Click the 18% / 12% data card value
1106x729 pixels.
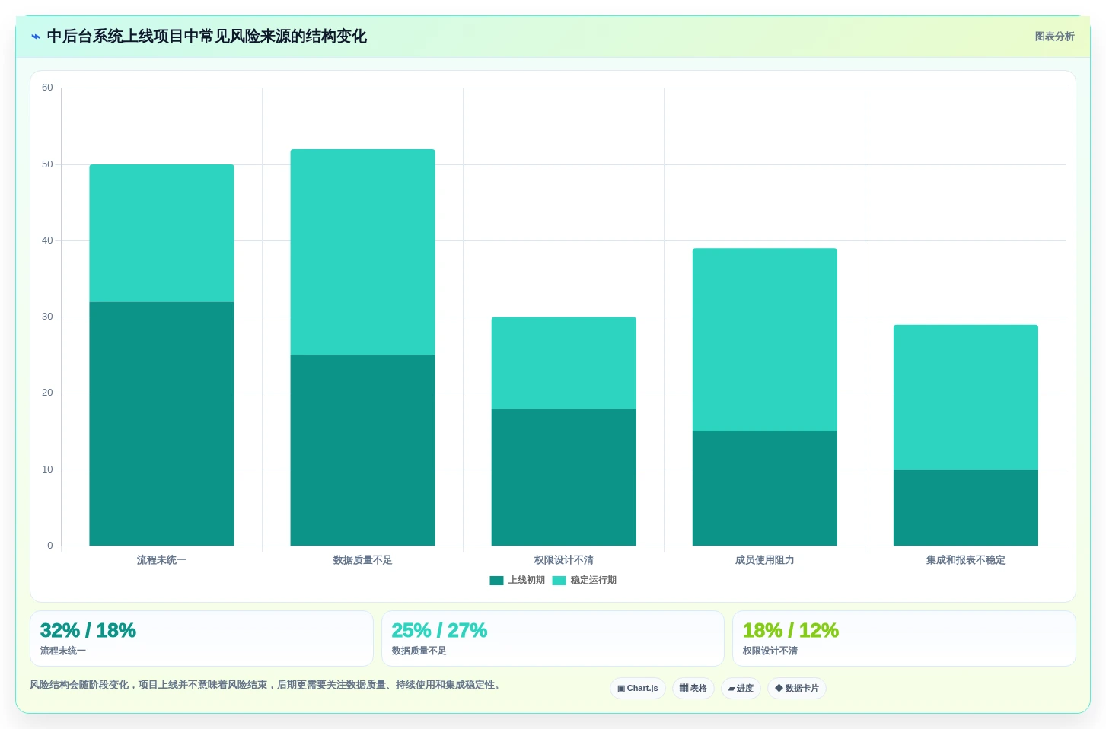[790, 630]
